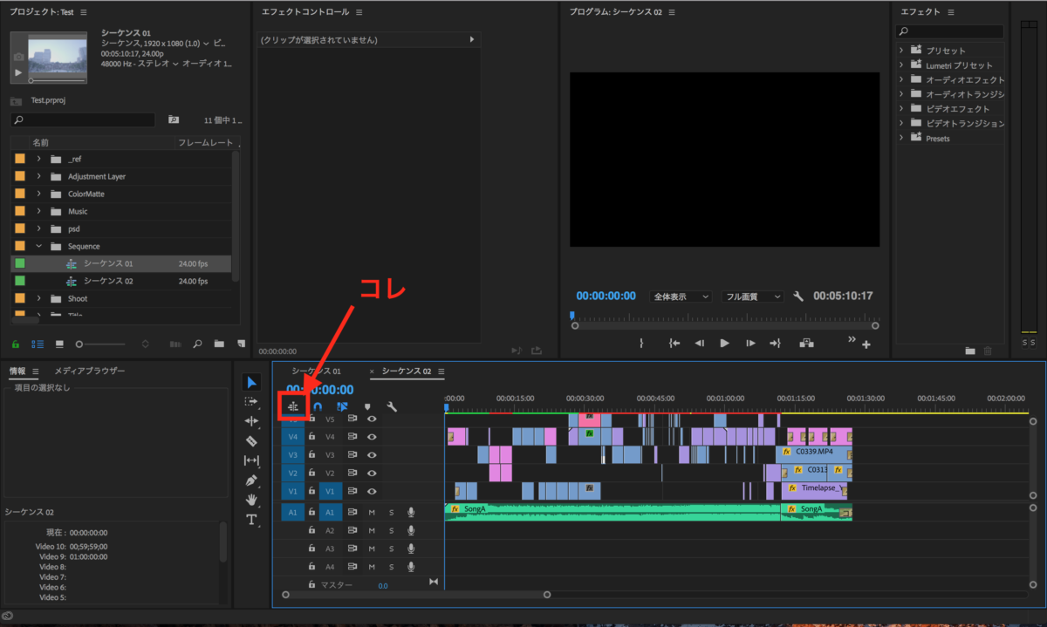The width and height of the screenshot is (1047, 627).
Task: Toggle sync lock on track V2
Action: click(x=352, y=473)
